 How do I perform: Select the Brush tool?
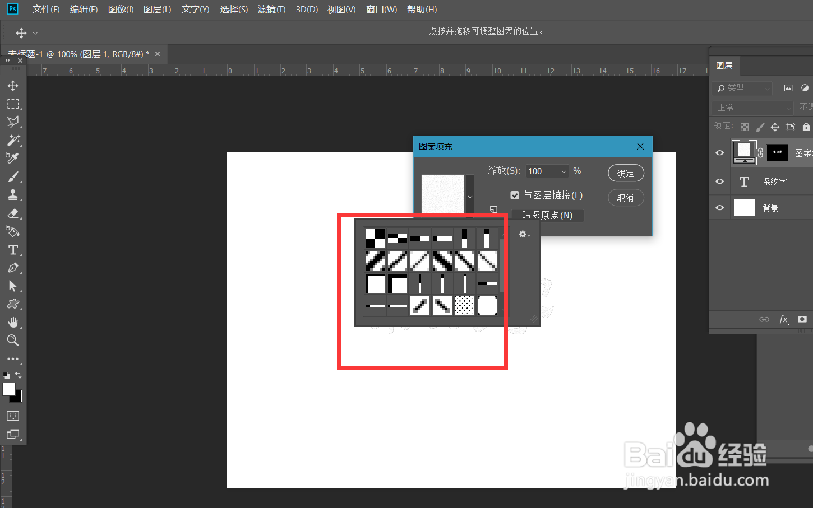pos(13,177)
